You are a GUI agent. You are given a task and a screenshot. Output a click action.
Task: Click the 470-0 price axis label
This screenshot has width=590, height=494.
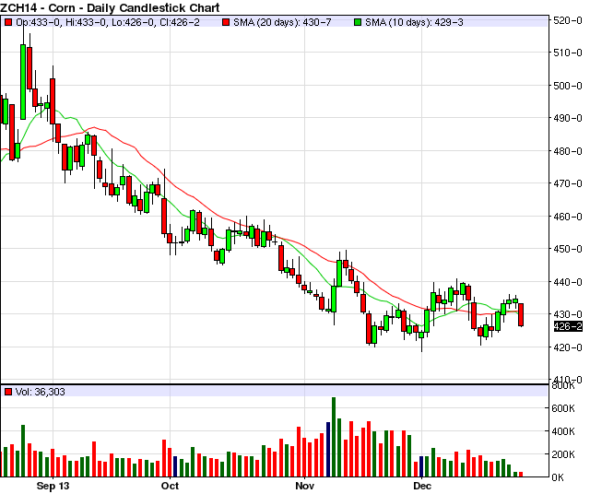pos(568,183)
